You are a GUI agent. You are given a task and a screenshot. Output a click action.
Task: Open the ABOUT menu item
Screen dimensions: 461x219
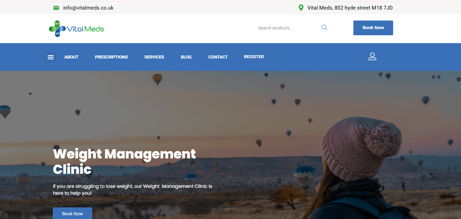point(71,57)
